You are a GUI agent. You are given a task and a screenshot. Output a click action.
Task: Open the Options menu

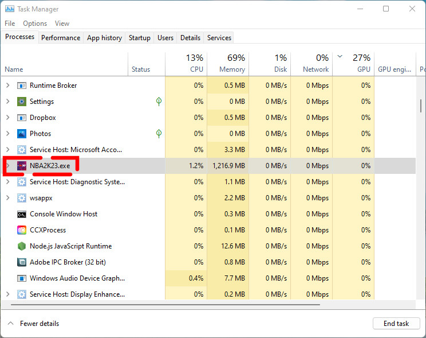[35, 24]
